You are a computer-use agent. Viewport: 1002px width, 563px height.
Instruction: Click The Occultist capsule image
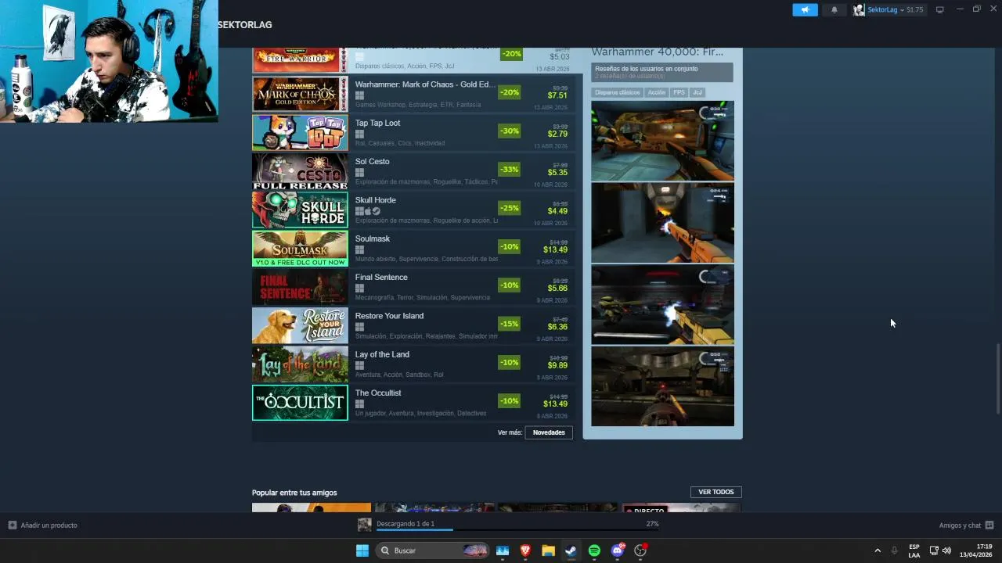coord(300,403)
